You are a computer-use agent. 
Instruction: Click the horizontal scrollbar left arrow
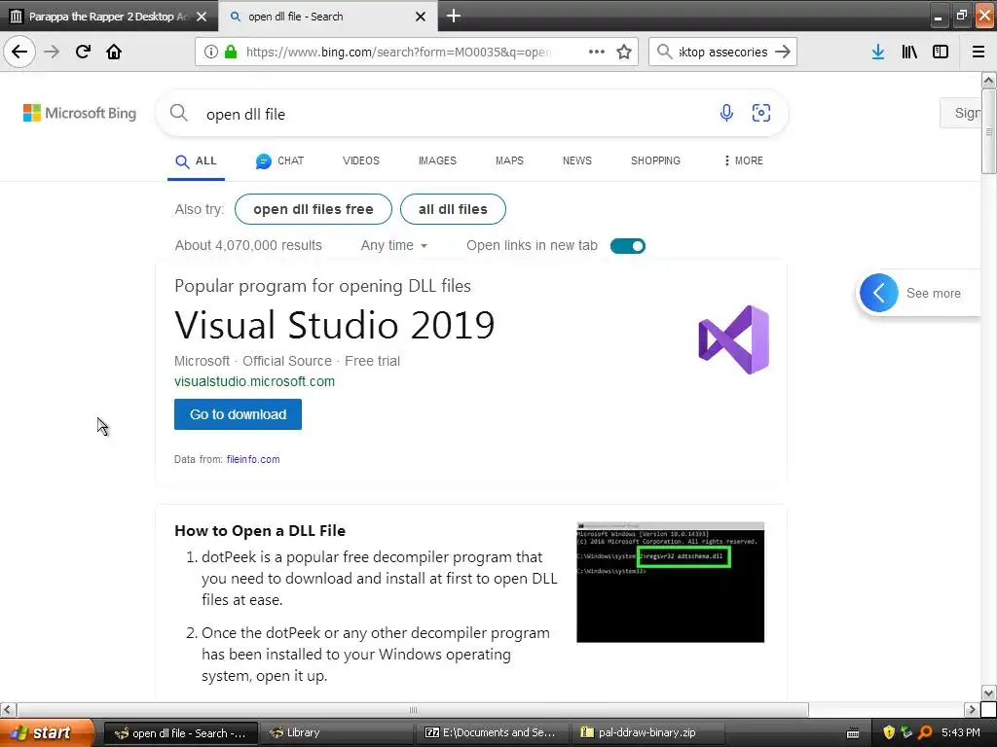pyautogui.click(x=7, y=709)
